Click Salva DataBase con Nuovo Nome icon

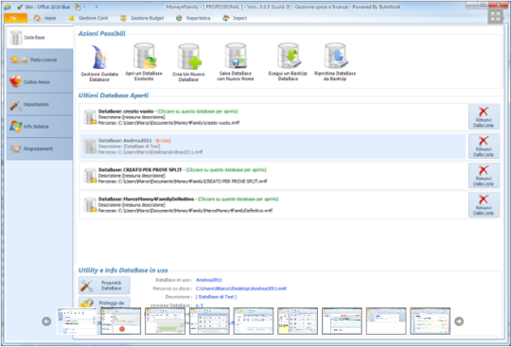pyautogui.click(x=236, y=61)
